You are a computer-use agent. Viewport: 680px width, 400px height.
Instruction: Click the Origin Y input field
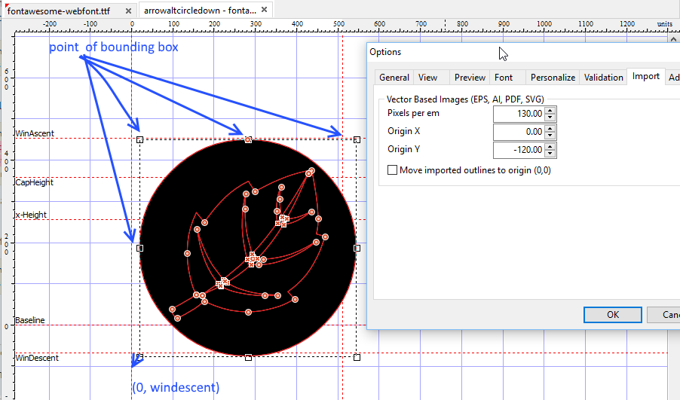point(519,150)
